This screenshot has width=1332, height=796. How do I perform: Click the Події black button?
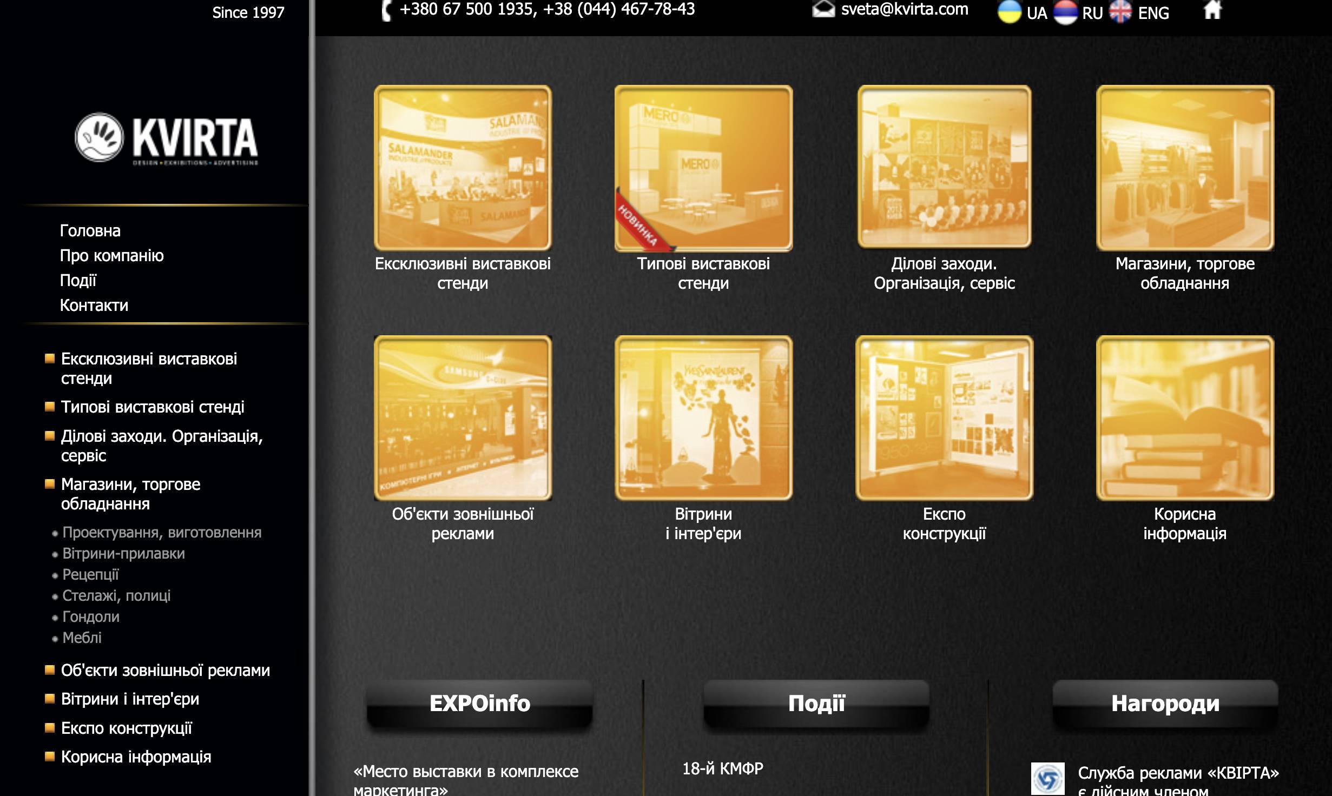(816, 704)
